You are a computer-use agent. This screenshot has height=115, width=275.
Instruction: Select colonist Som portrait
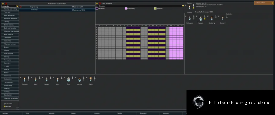[x=69, y=79]
